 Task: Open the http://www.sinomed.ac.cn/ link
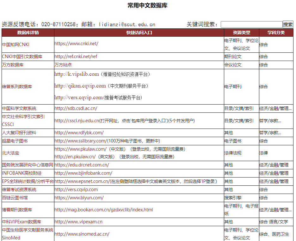[82, 234]
